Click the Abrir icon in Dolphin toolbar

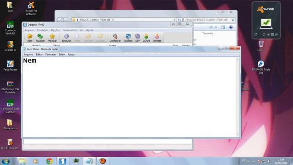pyautogui.click(x=30, y=38)
